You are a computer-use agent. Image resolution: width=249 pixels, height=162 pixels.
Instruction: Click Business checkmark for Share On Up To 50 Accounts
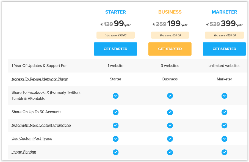click(x=170, y=112)
